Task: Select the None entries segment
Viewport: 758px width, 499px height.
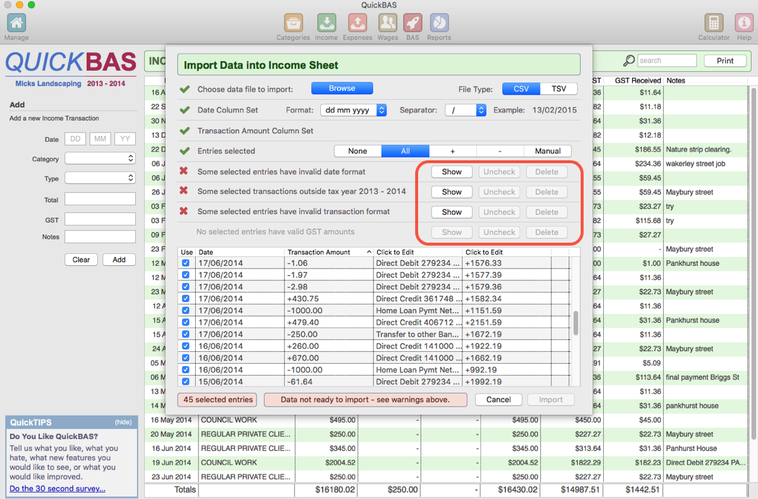Action: click(x=358, y=151)
